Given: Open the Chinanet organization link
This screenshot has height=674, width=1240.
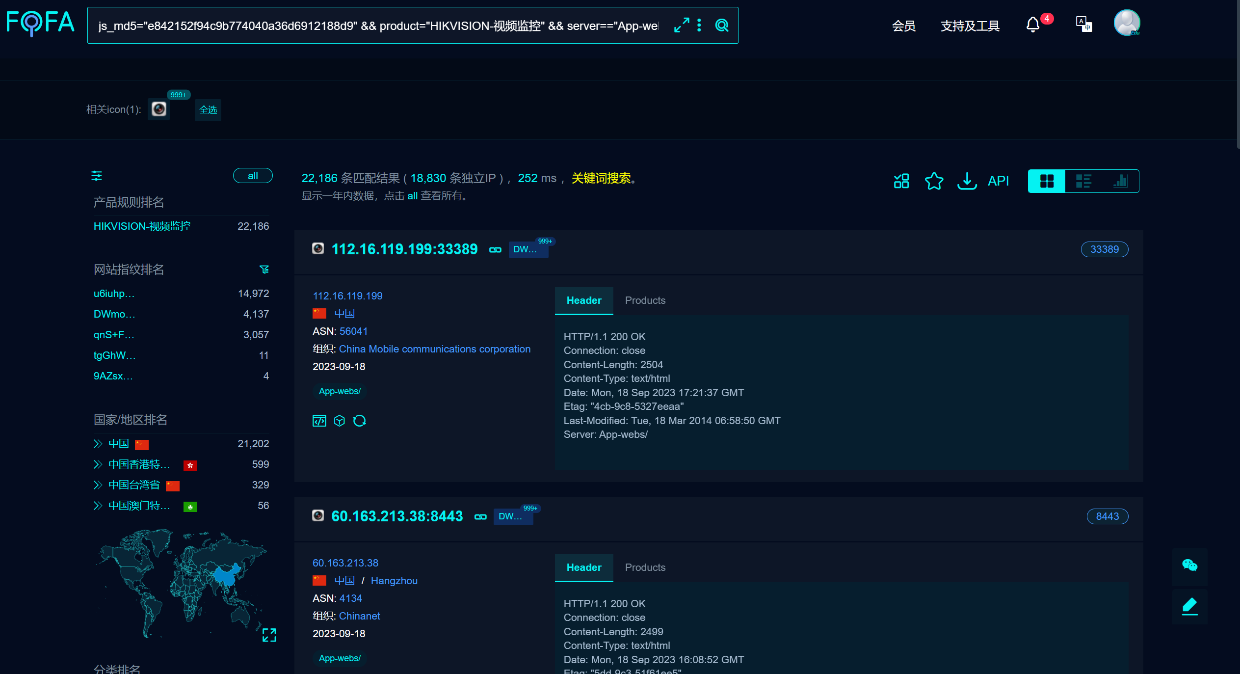Looking at the screenshot, I should coord(360,616).
